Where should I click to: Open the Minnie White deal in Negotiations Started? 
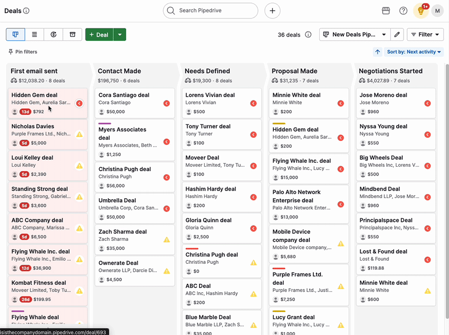(x=396, y=291)
